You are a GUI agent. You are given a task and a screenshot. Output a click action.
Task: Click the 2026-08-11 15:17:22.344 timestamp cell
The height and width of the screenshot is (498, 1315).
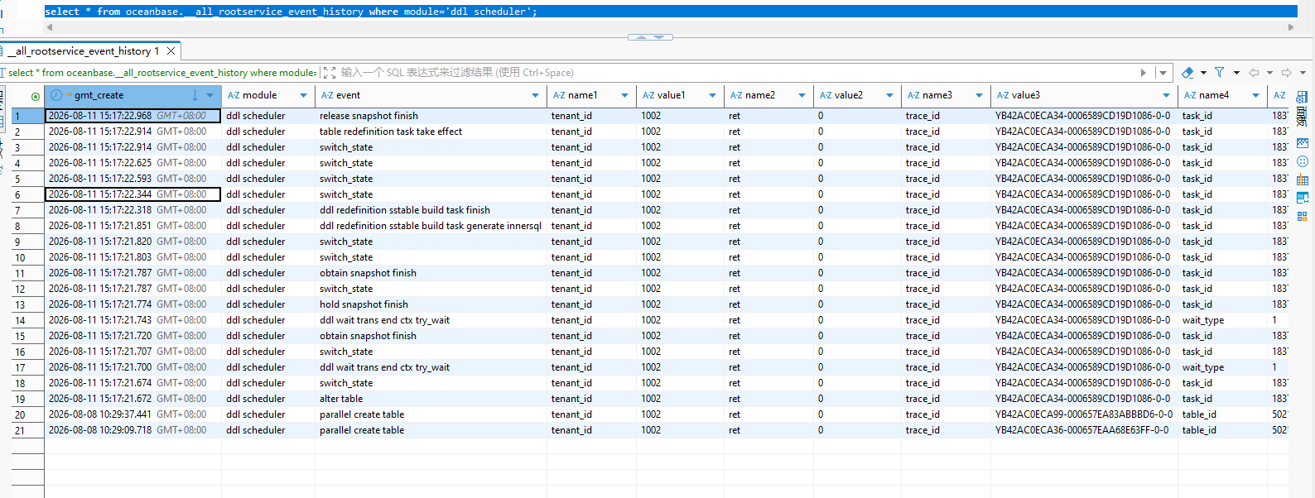point(132,195)
